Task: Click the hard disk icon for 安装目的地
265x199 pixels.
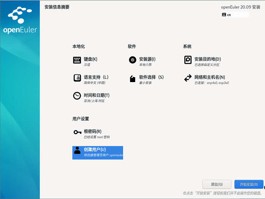Action: (x=188, y=60)
